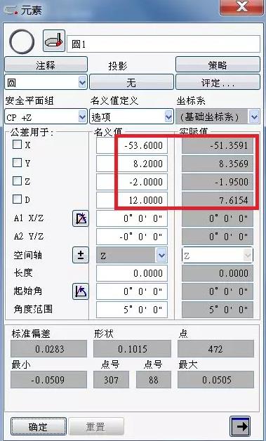266x441 pixels.
Task: Open the 圆 feature type dropdown
Action: tap(82, 83)
